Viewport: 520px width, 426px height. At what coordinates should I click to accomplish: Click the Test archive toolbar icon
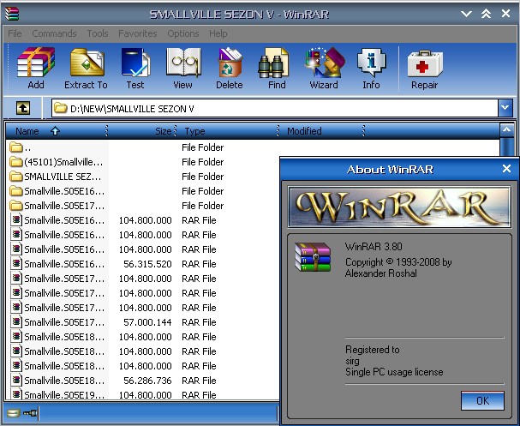[x=135, y=68]
